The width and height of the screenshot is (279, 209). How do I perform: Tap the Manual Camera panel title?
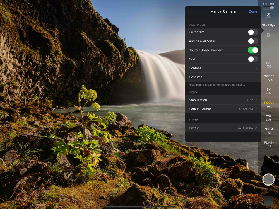pyautogui.click(x=223, y=11)
